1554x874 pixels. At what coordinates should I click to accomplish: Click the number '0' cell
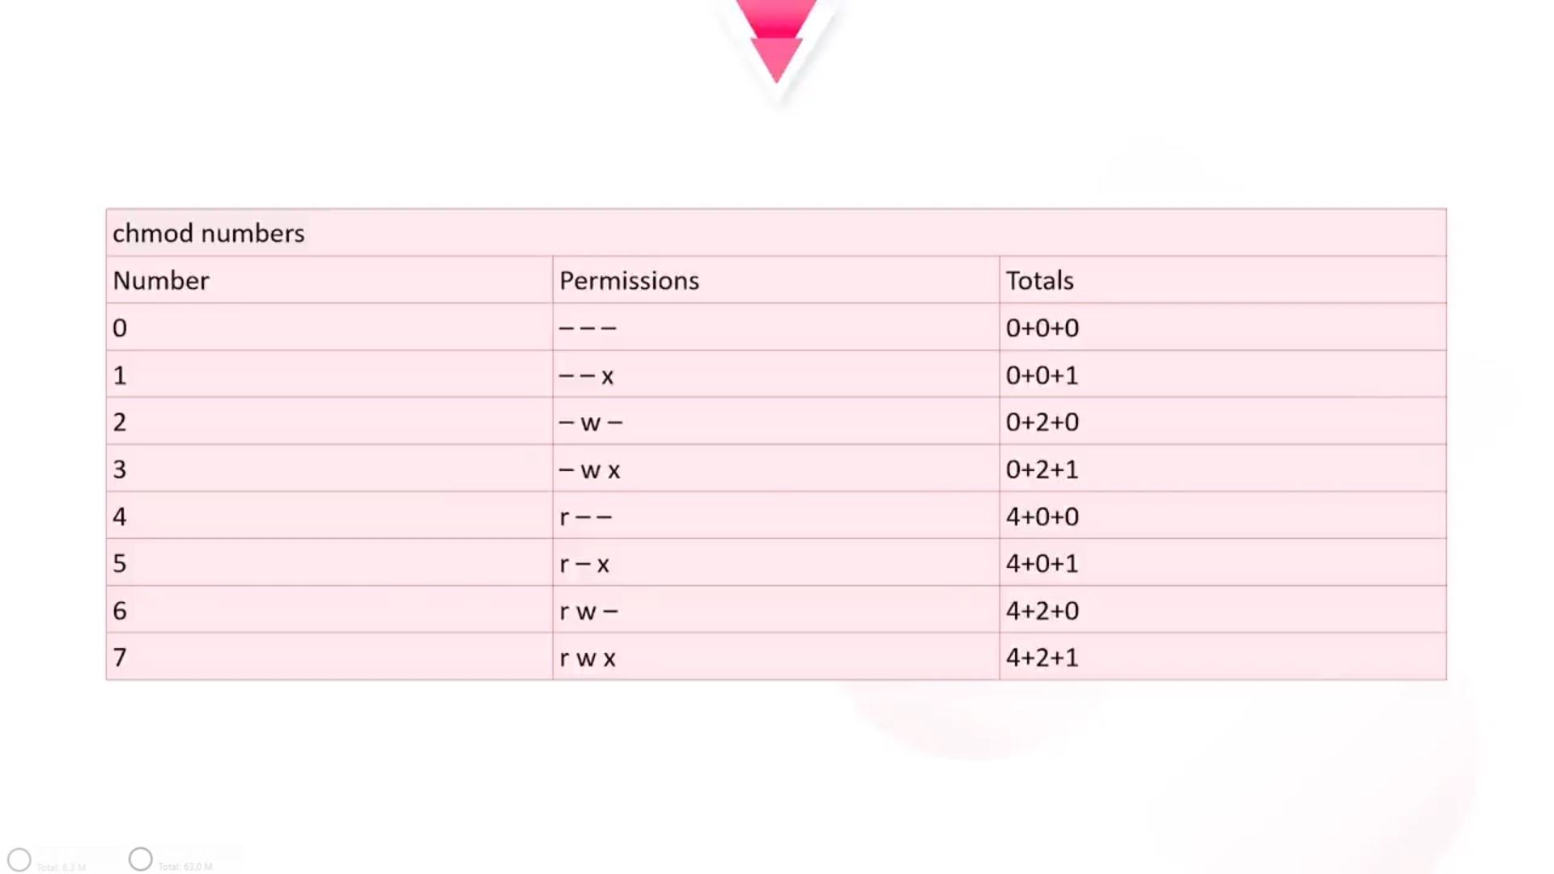click(120, 328)
